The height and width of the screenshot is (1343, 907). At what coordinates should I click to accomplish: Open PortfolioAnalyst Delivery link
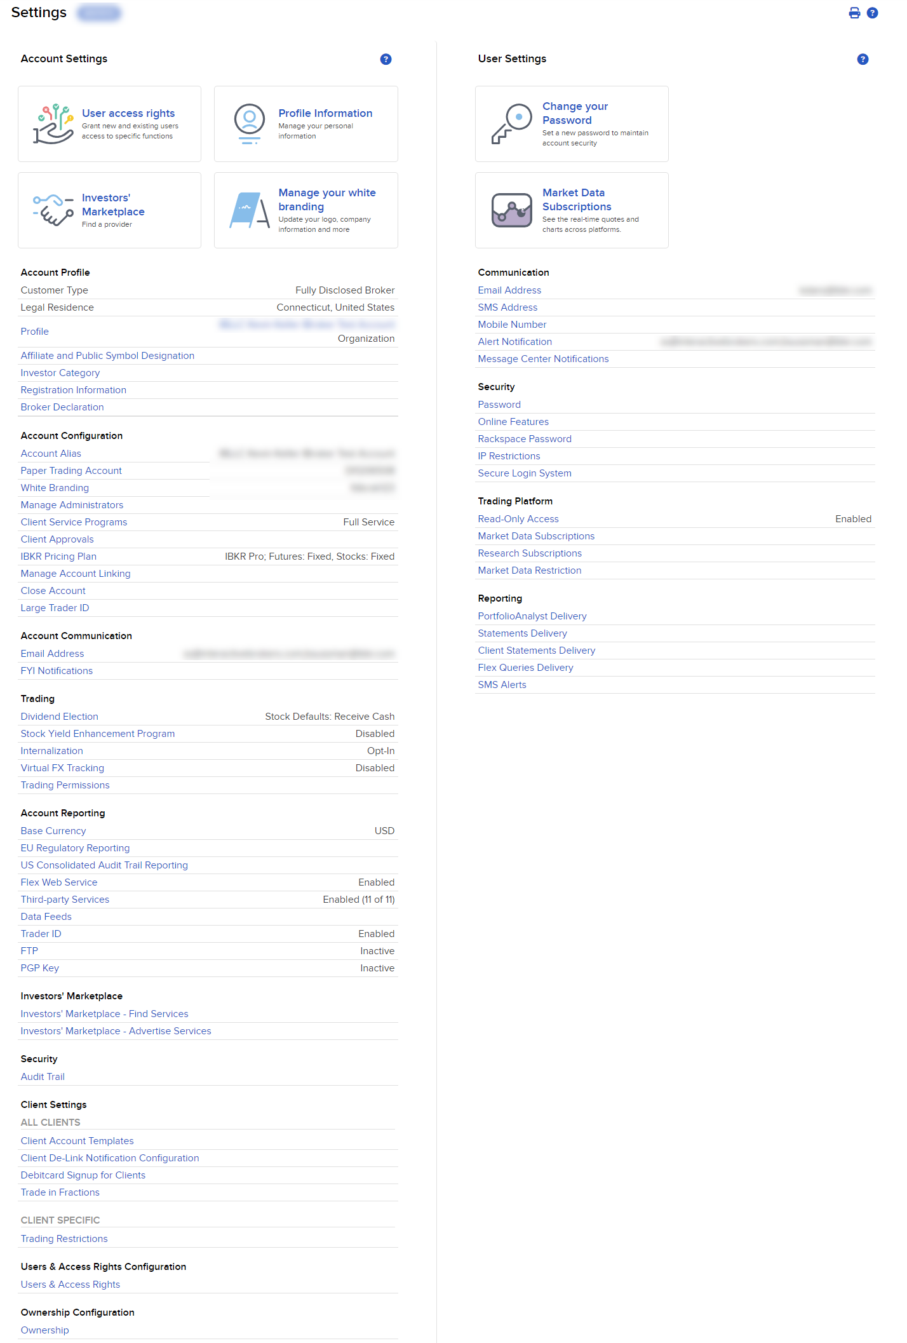click(532, 616)
